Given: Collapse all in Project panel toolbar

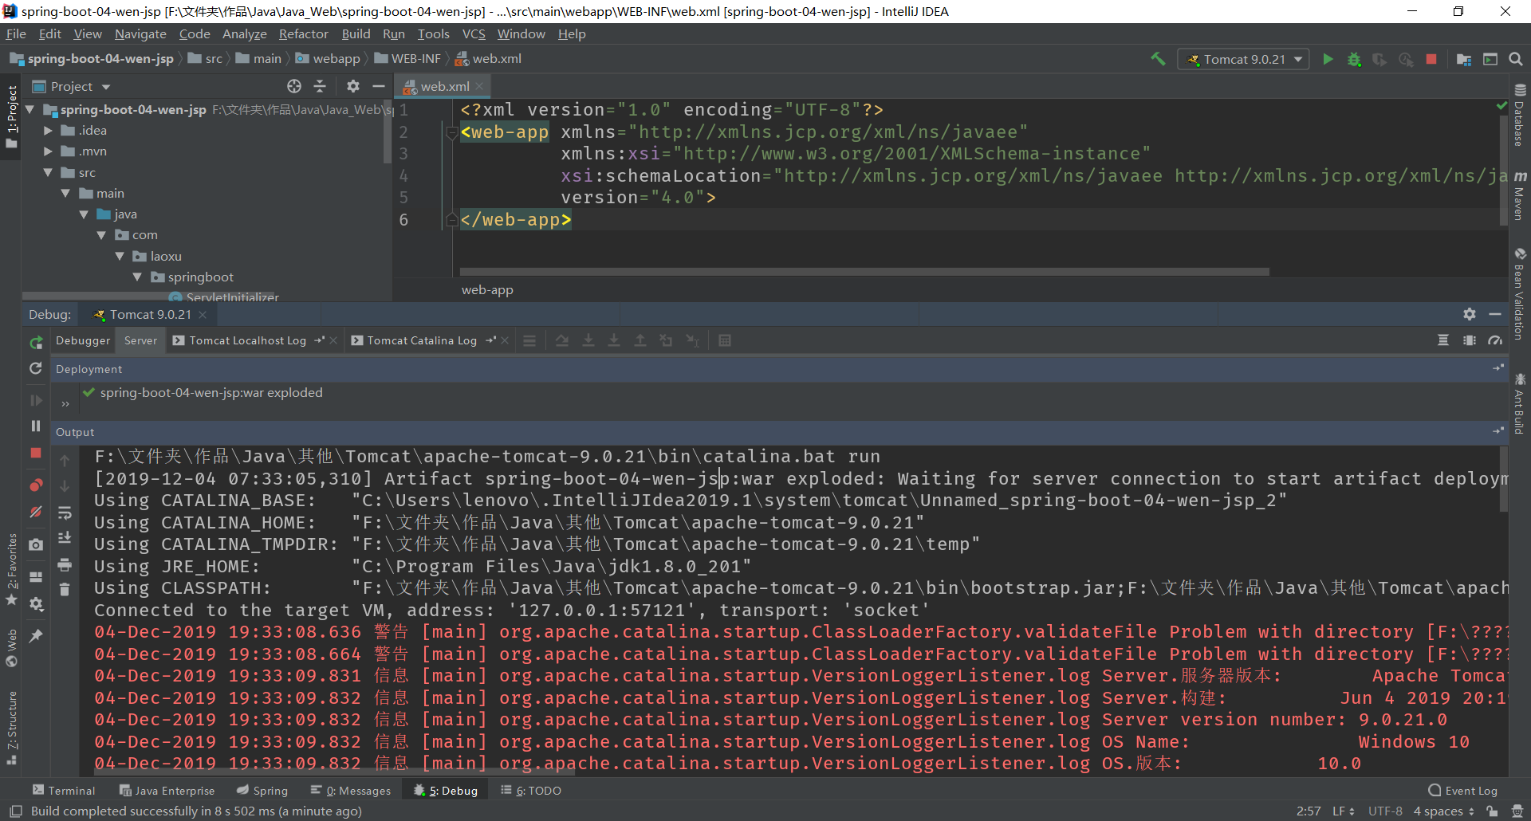Looking at the screenshot, I should (x=320, y=86).
